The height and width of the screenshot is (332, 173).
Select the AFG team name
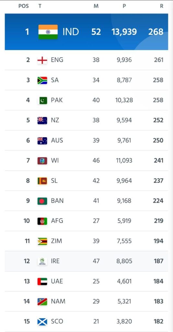57,221
